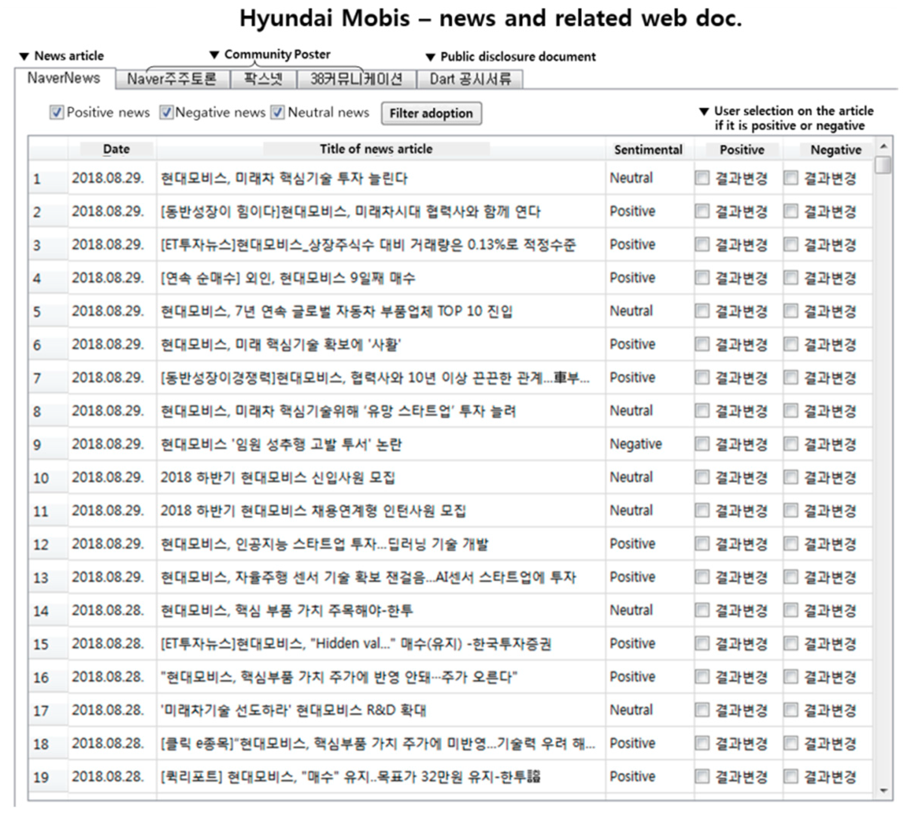Switch to the Naver주주토론 tab
Image resolution: width=906 pixels, height=815 pixels.
click(172, 79)
